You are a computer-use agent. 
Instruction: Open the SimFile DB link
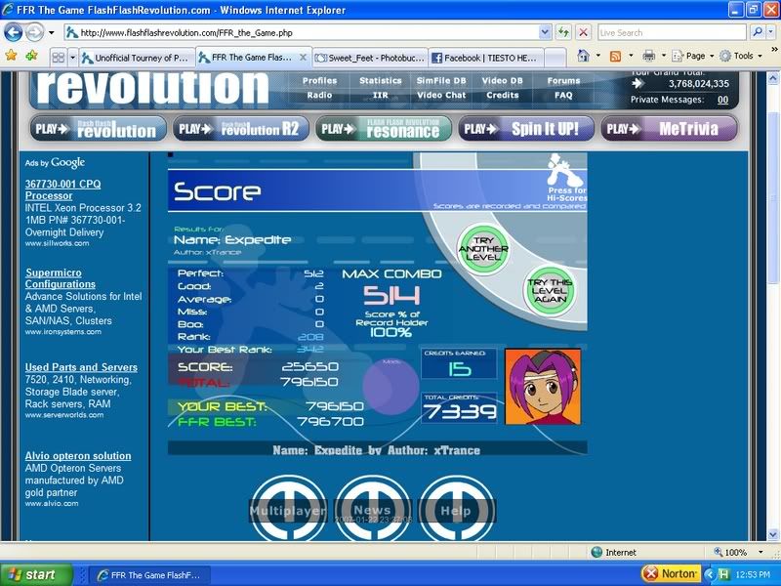[440, 81]
